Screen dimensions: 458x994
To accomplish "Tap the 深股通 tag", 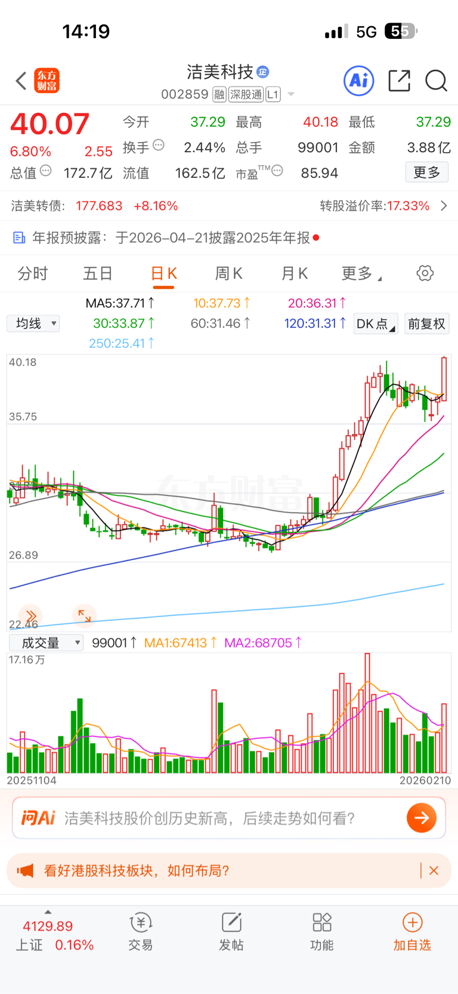I will (x=246, y=94).
